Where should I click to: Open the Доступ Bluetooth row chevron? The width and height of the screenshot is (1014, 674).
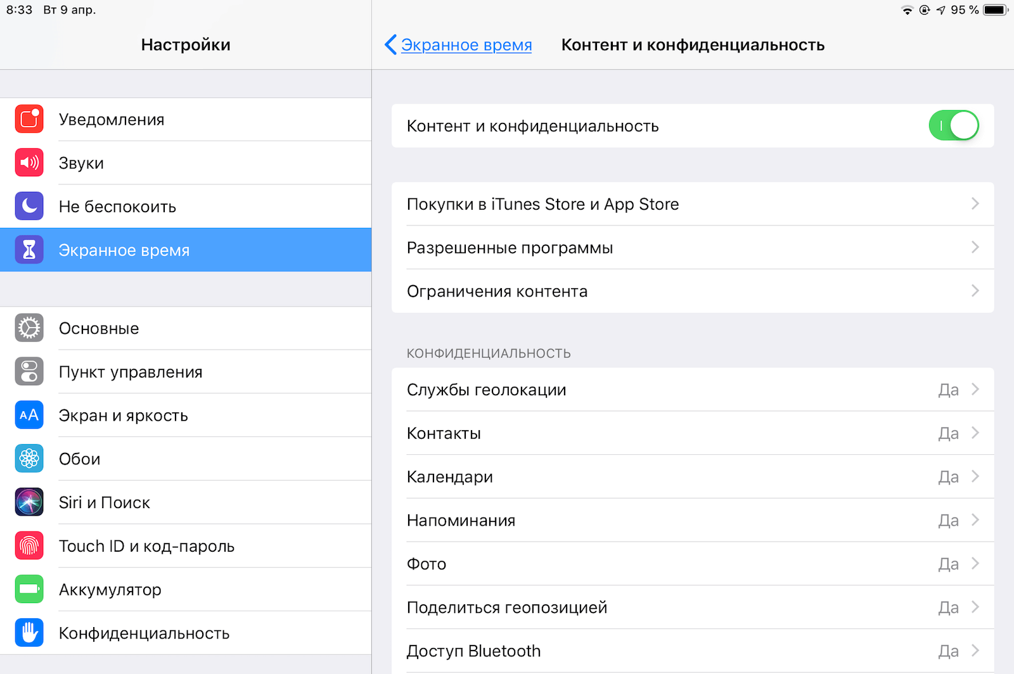975,651
